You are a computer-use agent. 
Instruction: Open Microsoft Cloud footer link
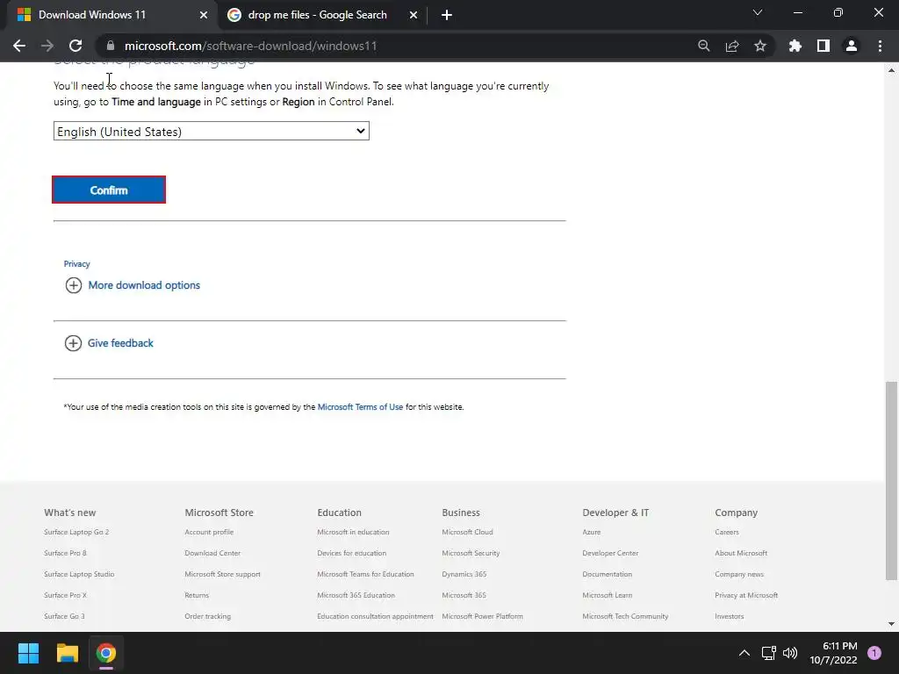(467, 532)
